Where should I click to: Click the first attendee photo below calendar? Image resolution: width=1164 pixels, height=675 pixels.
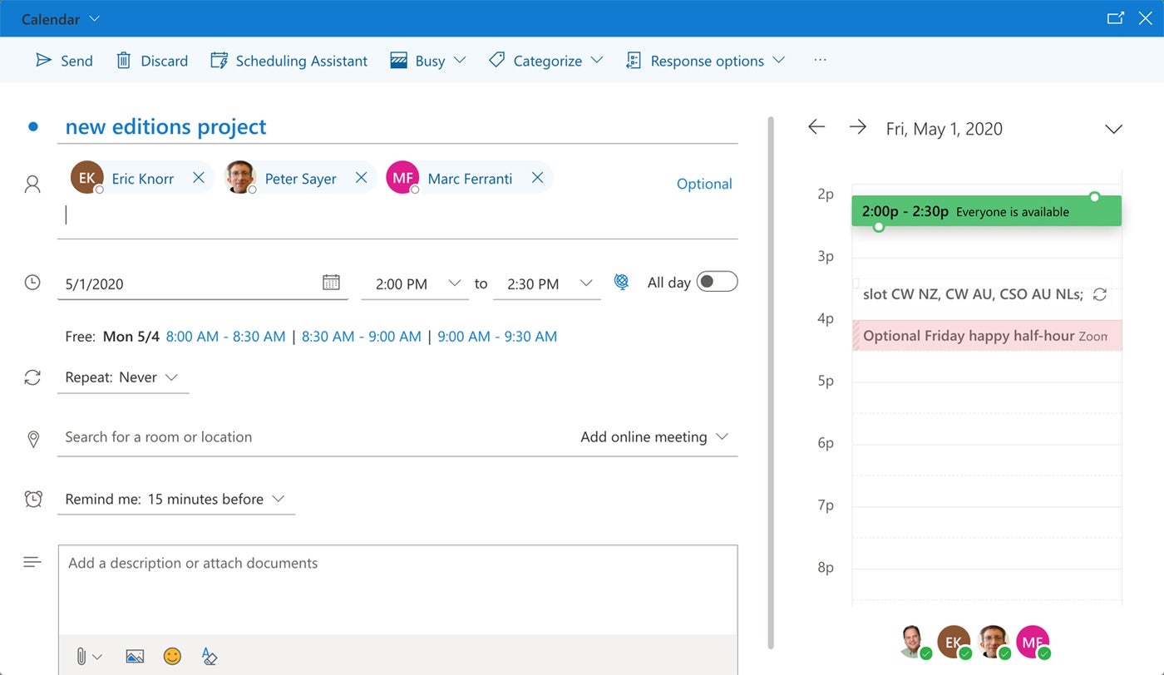click(x=915, y=641)
